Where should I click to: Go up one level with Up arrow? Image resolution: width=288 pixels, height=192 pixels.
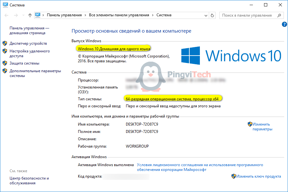(x=30, y=15)
